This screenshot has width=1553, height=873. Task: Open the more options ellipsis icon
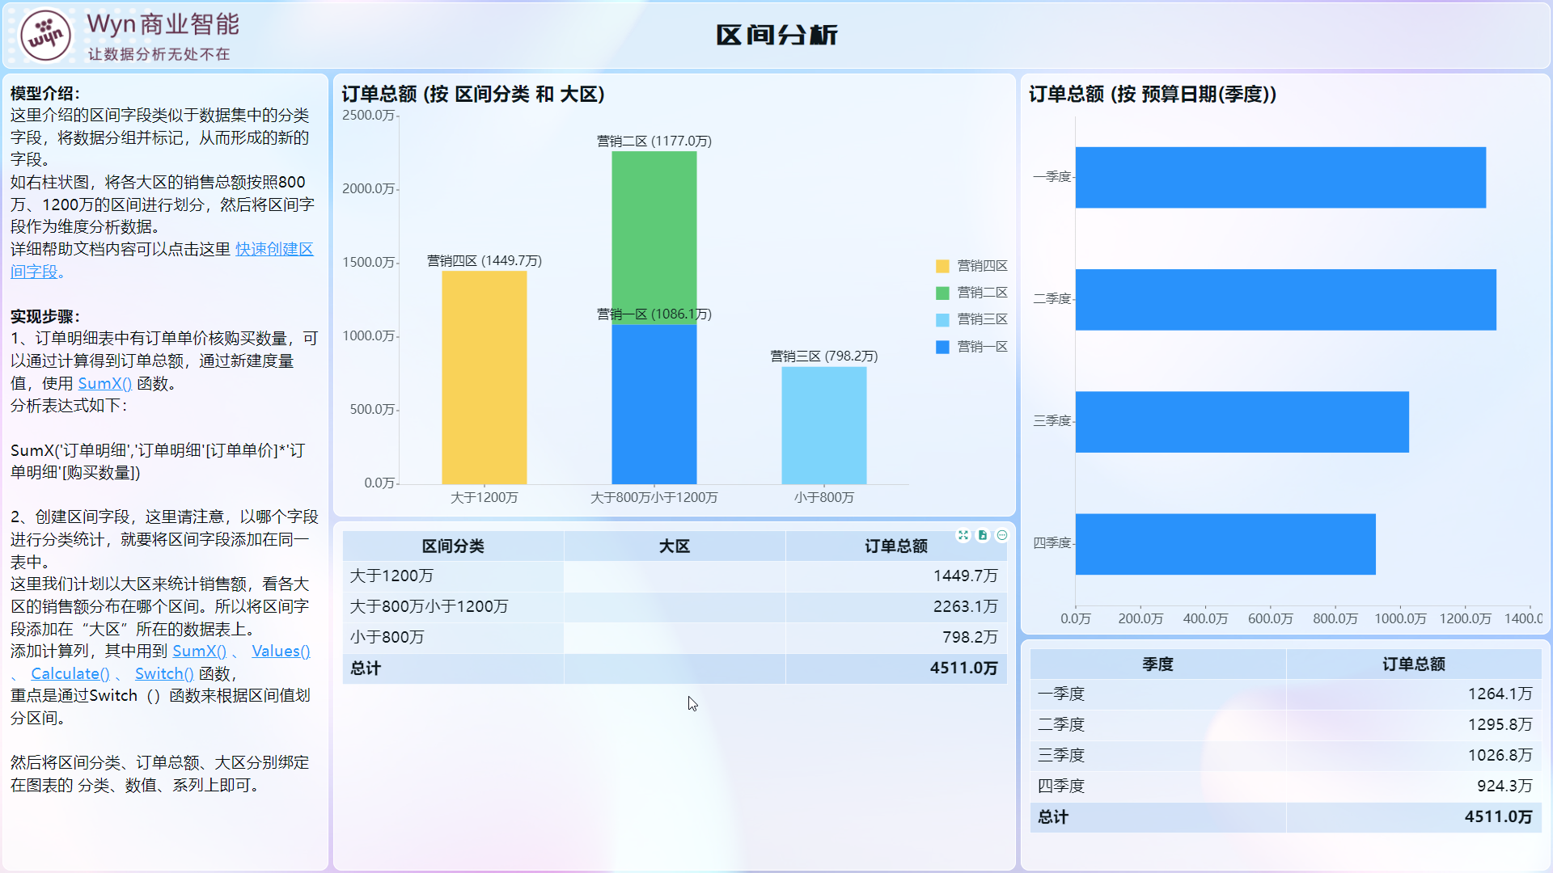[x=1002, y=535]
